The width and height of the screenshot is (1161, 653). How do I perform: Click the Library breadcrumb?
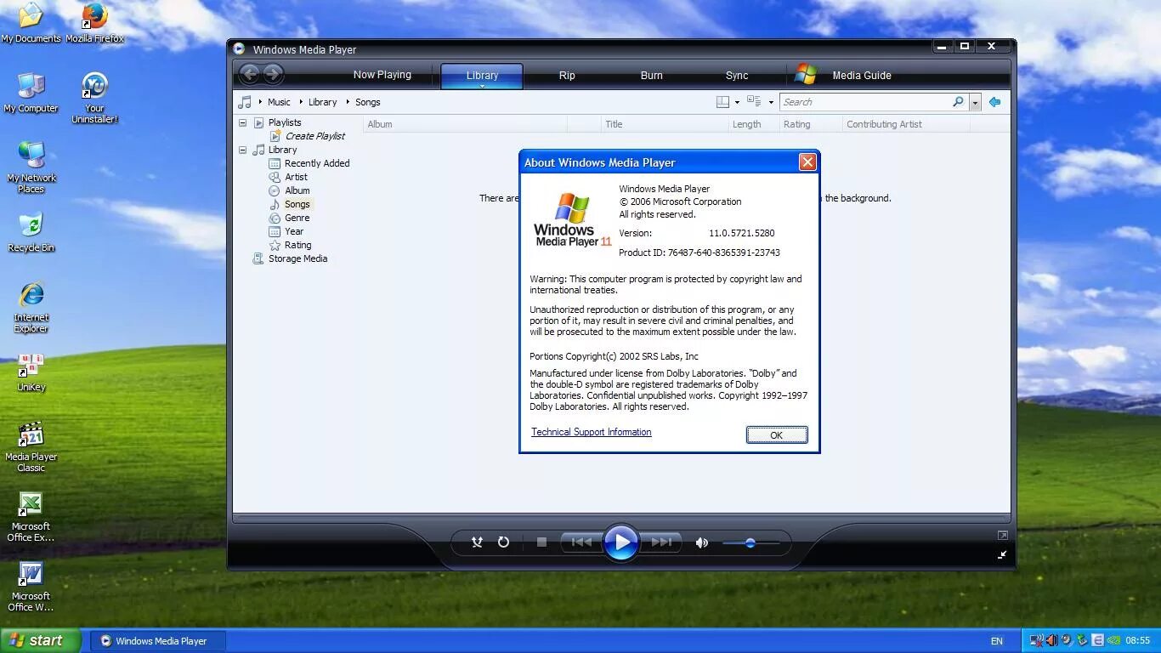pos(322,102)
